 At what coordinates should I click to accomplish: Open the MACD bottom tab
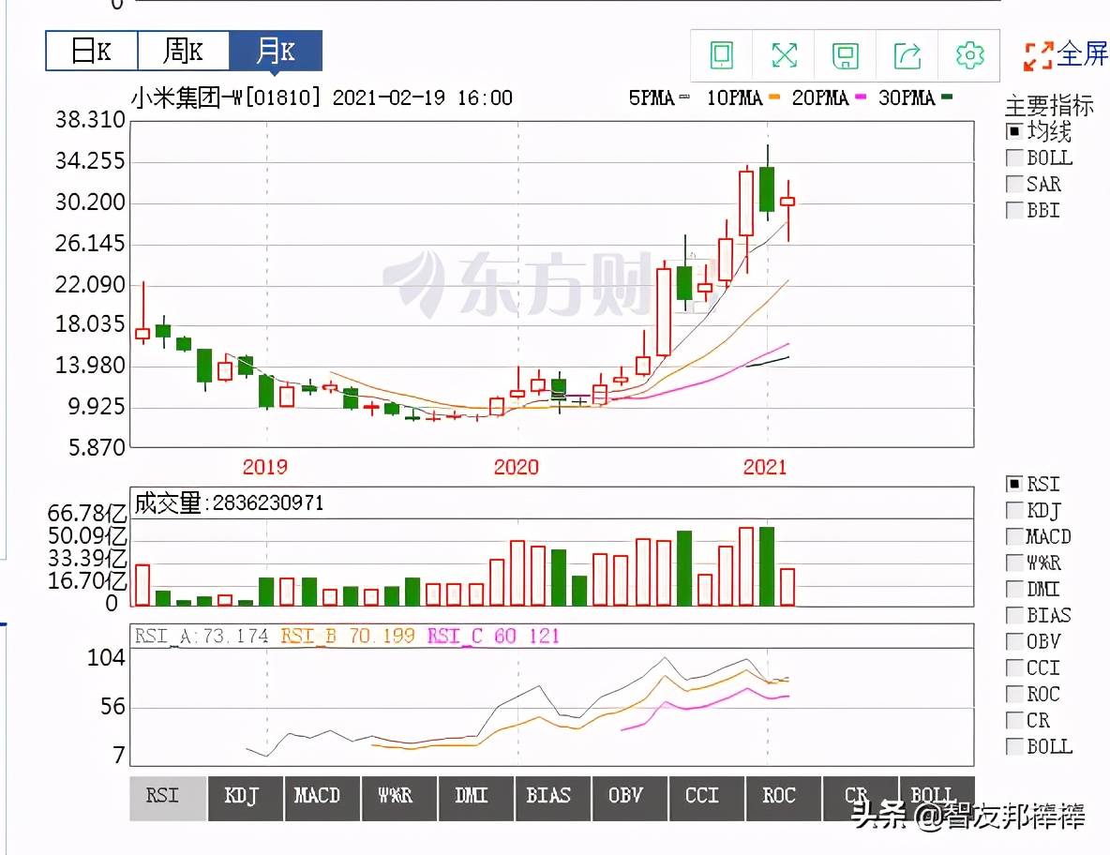[322, 798]
